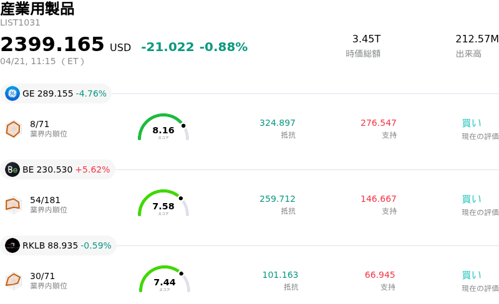Click the BE company logo icon
Image resolution: width=499 pixels, height=304 pixels.
(x=12, y=169)
